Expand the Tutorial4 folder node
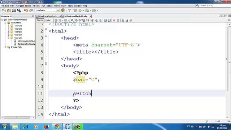The width and height of the screenshot is (231, 130). [x=9, y=35]
